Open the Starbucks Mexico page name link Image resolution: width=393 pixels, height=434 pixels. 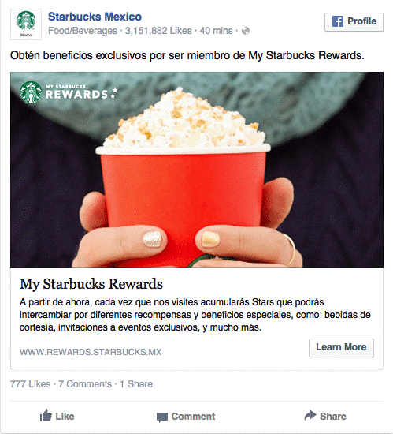coord(95,17)
